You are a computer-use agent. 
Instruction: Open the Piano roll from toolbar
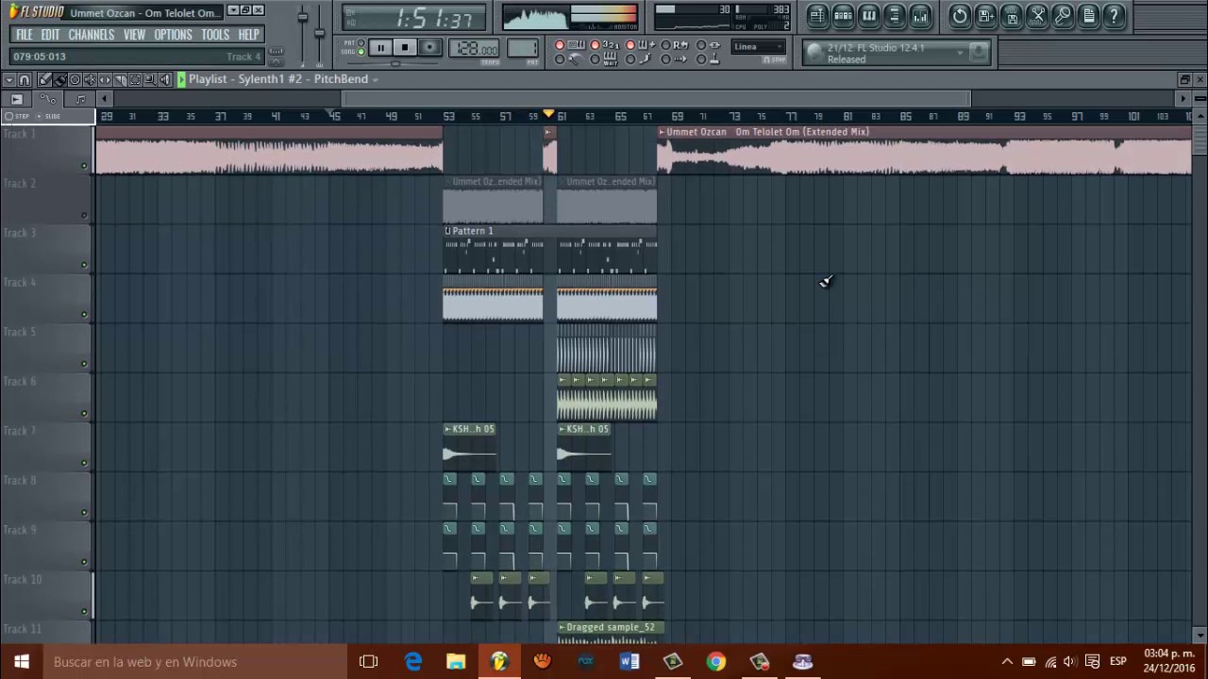coord(869,15)
